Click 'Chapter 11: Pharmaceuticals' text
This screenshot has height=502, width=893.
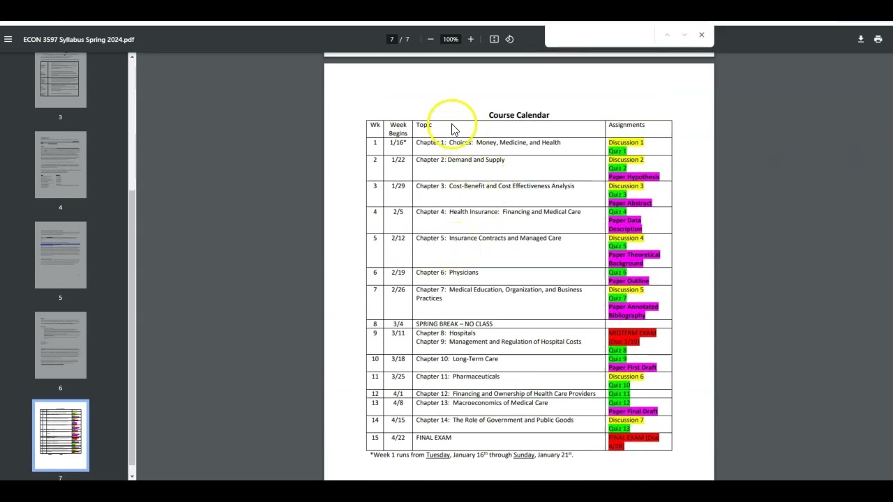click(x=458, y=376)
